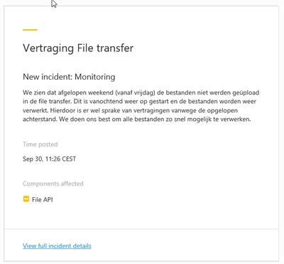This screenshot has height=264, width=284.
Task: Click the Vertraging File transfer heading
Action: tap(78, 48)
